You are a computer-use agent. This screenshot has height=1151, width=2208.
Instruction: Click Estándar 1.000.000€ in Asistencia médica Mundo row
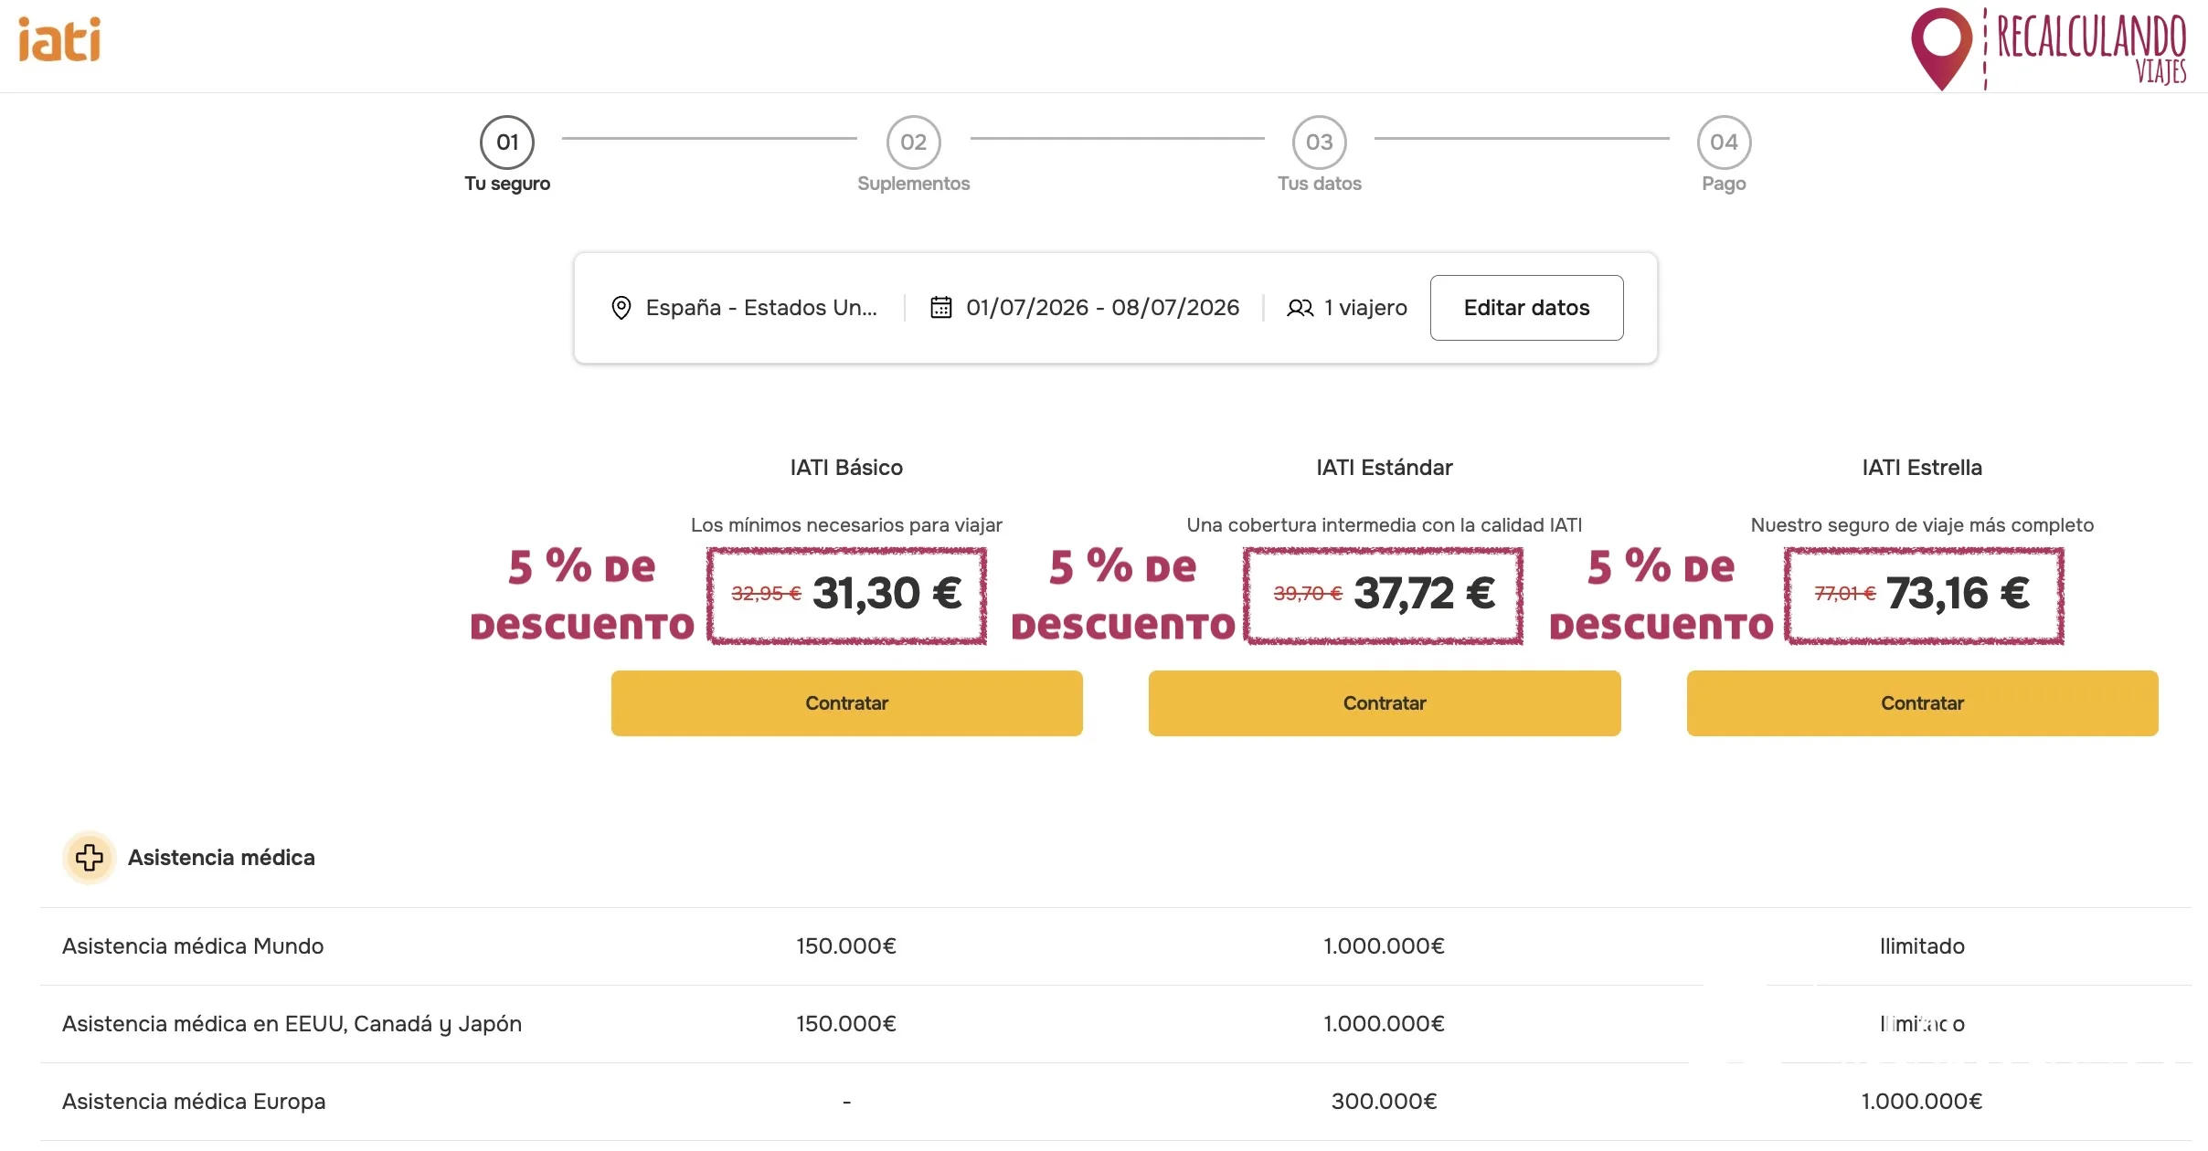(x=1385, y=946)
